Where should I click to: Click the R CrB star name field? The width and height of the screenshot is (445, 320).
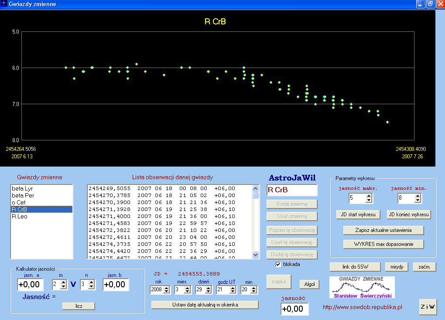pos(292,190)
